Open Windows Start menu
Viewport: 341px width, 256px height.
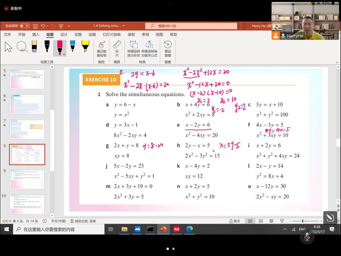pos(7,229)
